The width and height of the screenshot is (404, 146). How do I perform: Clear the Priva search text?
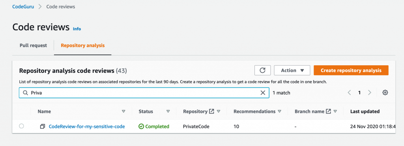tap(263, 93)
